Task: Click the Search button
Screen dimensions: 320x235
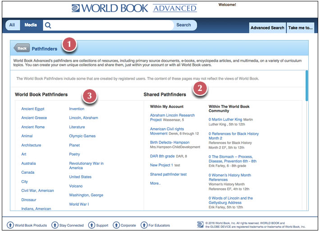Action: tap(184, 25)
